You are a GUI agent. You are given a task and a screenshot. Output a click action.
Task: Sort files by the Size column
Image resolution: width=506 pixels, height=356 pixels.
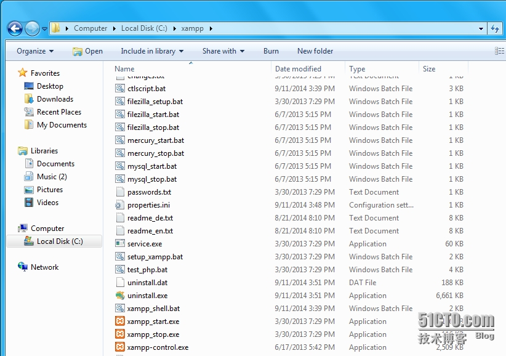429,69
